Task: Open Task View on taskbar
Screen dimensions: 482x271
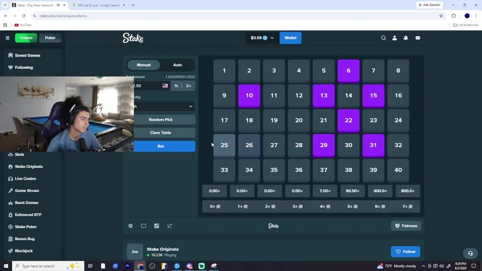Action: tap(90, 266)
